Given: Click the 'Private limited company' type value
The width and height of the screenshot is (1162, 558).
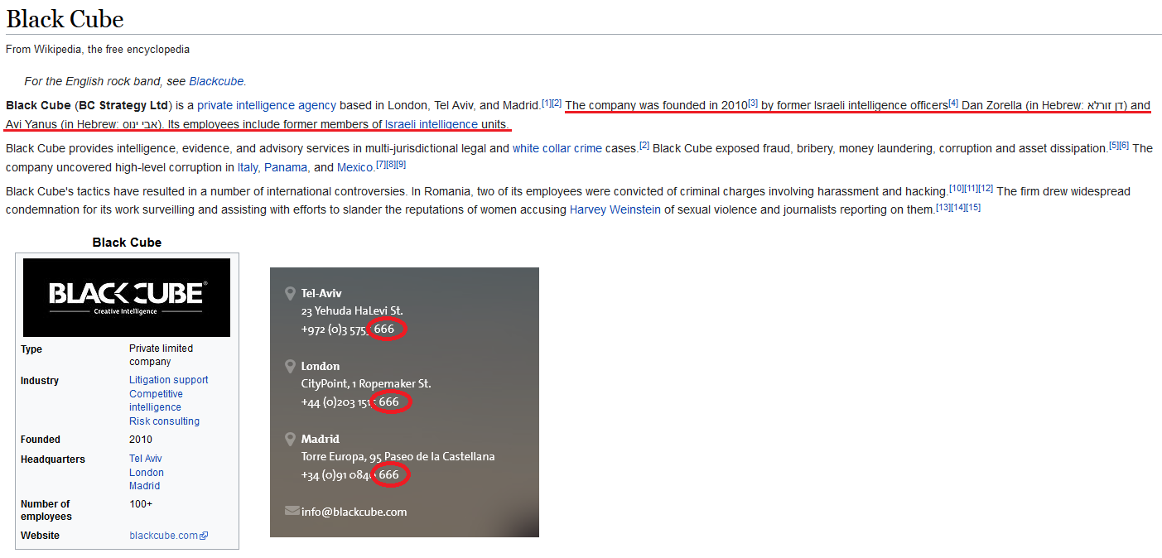Looking at the screenshot, I should [x=162, y=355].
